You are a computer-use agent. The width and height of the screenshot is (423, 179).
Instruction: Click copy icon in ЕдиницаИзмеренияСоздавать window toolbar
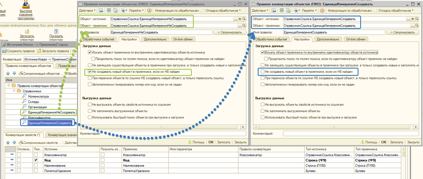[x=288, y=11]
